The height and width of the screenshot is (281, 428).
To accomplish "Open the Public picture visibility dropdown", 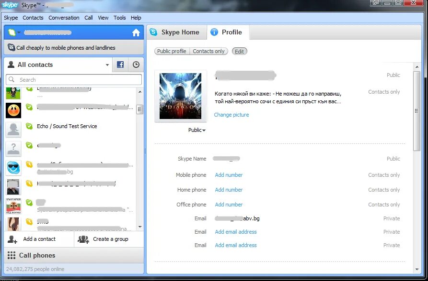I will pos(197,130).
